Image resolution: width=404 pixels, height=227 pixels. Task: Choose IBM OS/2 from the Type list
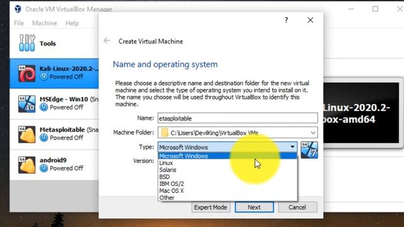point(227,183)
